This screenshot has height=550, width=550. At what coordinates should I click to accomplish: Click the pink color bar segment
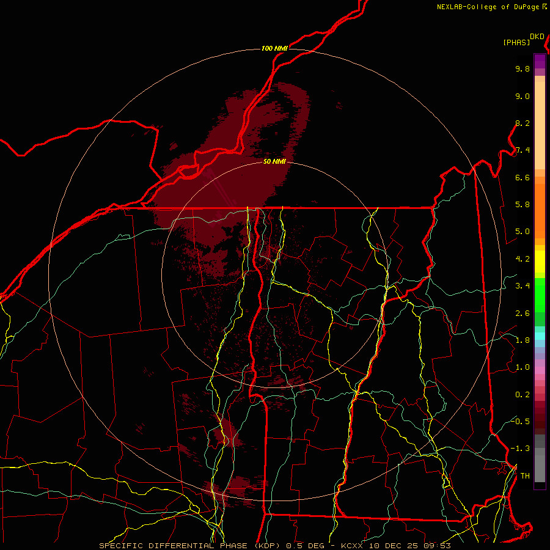[x=540, y=370]
